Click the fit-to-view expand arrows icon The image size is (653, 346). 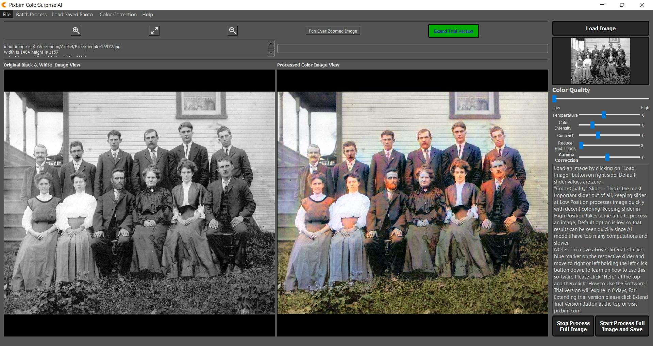(x=154, y=31)
